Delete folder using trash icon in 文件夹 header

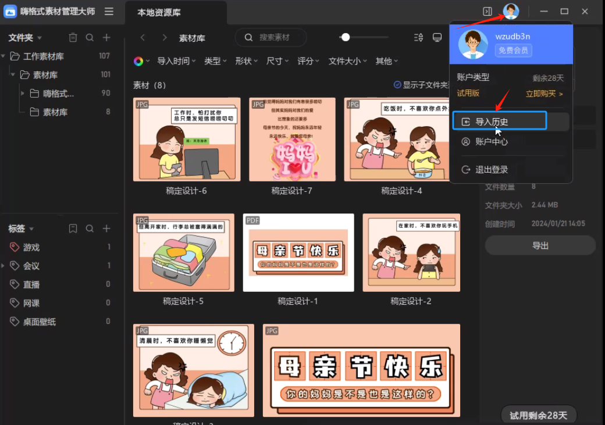[73, 37]
